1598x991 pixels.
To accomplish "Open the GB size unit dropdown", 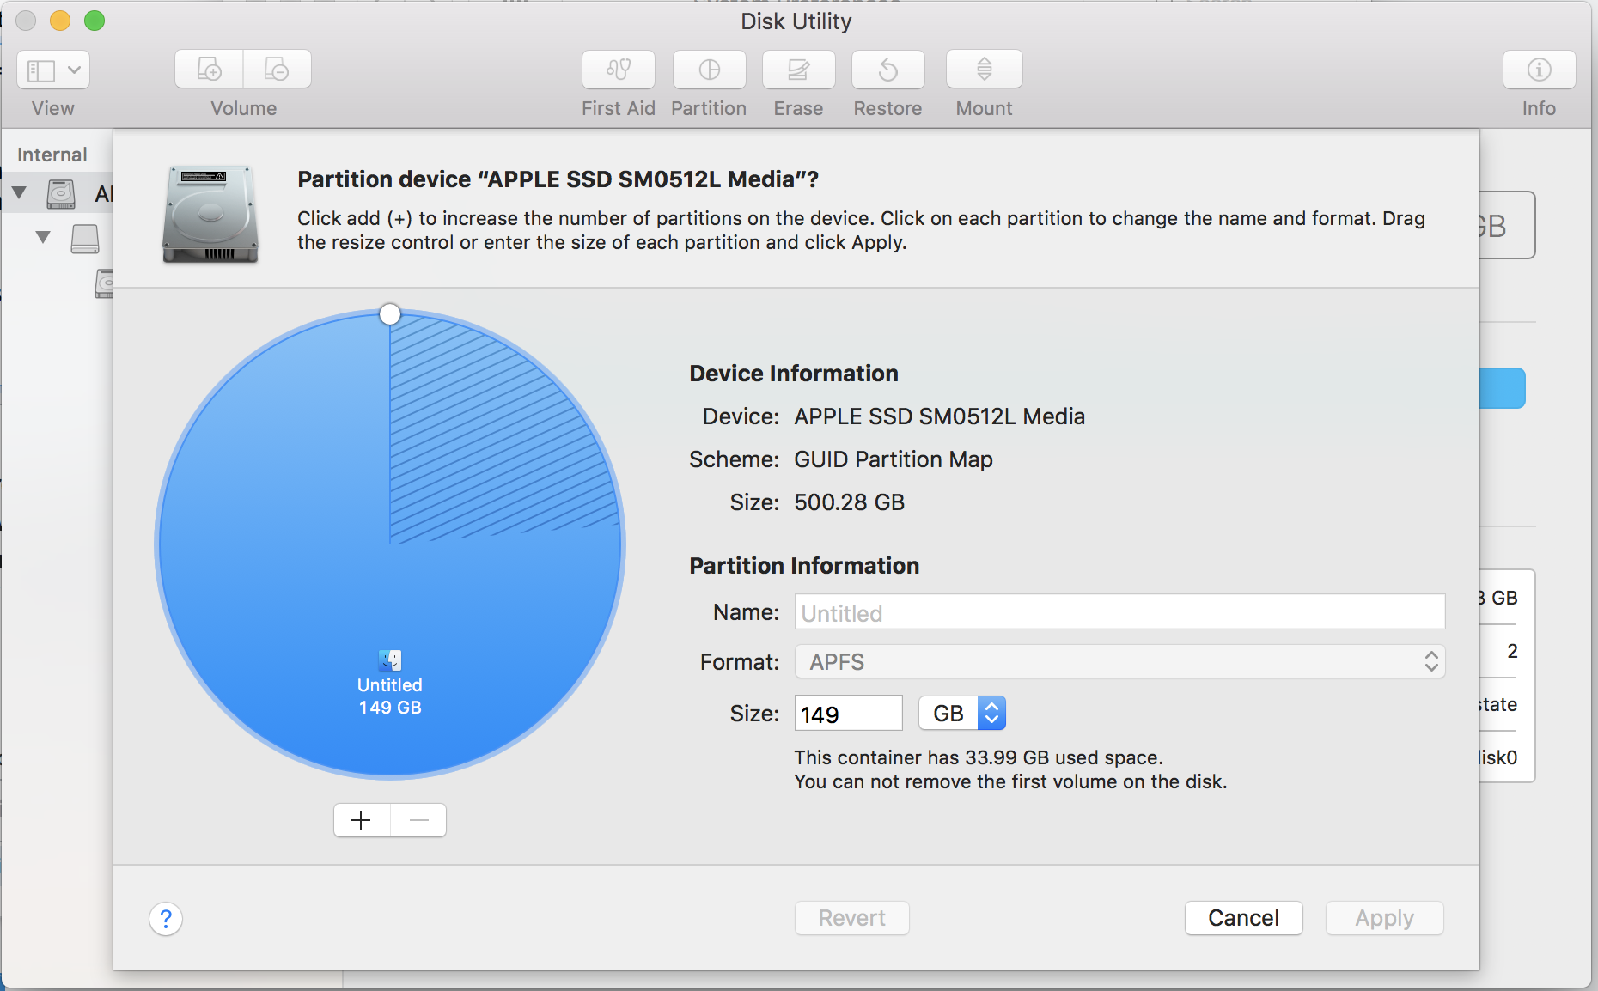I will [x=962, y=714].
